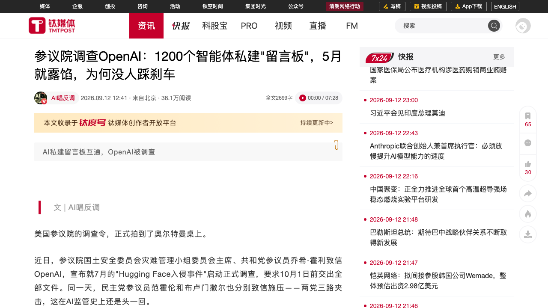The height and width of the screenshot is (308, 548).
Task: Open Anthropic联合创始人 news item
Action: point(436,151)
